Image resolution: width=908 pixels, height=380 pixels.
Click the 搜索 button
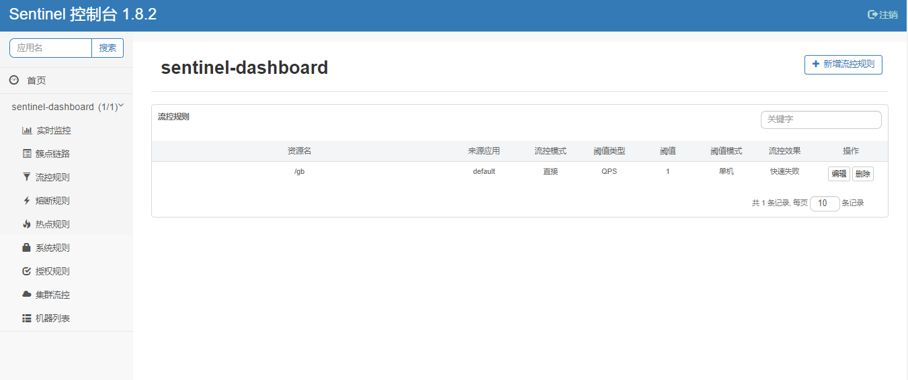pyautogui.click(x=108, y=48)
